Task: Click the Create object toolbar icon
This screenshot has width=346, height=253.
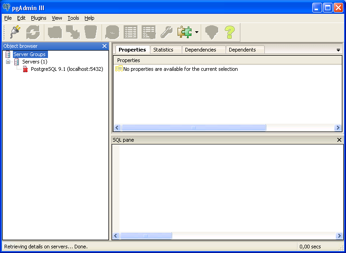Action: pyautogui.click(x=73, y=32)
